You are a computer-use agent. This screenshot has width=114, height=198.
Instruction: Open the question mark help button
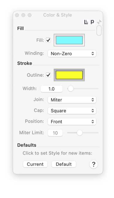[x=94, y=164]
